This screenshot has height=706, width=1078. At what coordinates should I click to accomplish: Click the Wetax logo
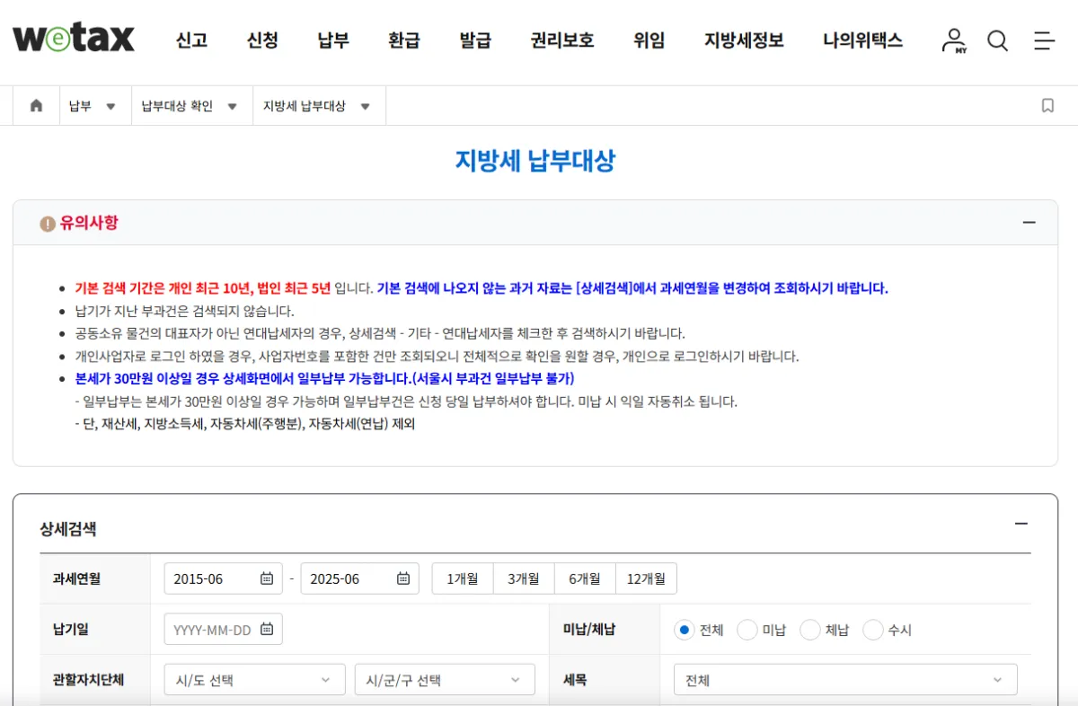point(74,38)
